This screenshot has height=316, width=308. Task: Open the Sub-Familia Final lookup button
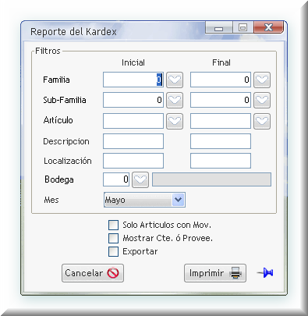[262, 100]
